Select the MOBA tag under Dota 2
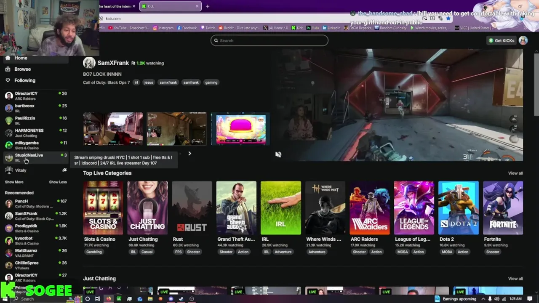539x303 pixels. [447, 252]
